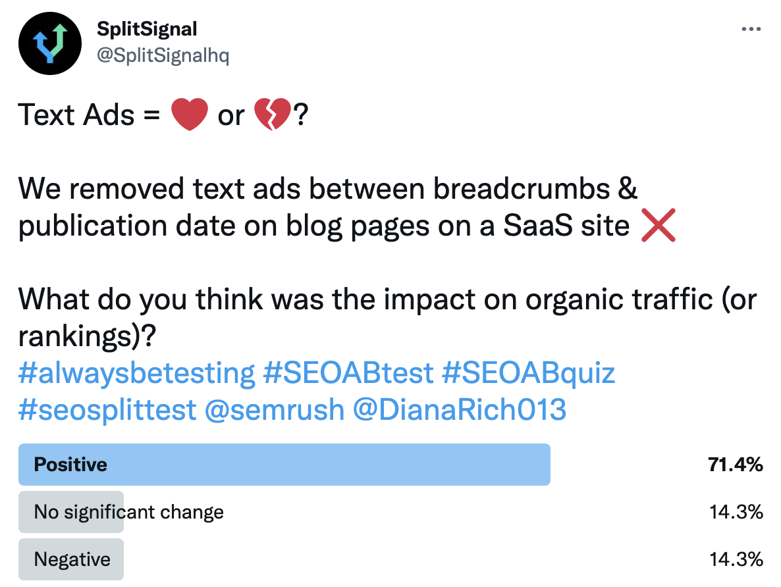Click the red heart emoji
This screenshot has width=781, height=587.
(190, 115)
